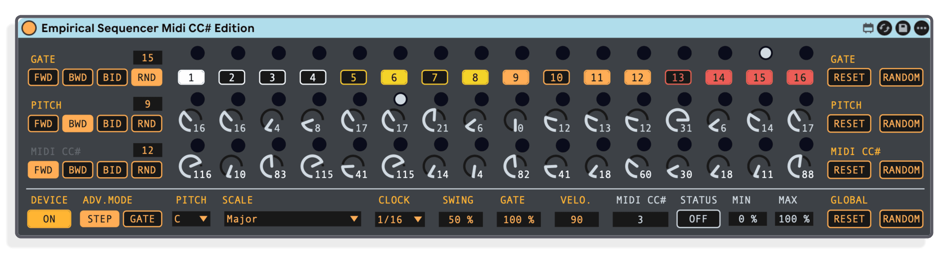The width and height of the screenshot is (948, 253).
Task: Click RANDOM in the right-side PITCH section
Action: (901, 123)
